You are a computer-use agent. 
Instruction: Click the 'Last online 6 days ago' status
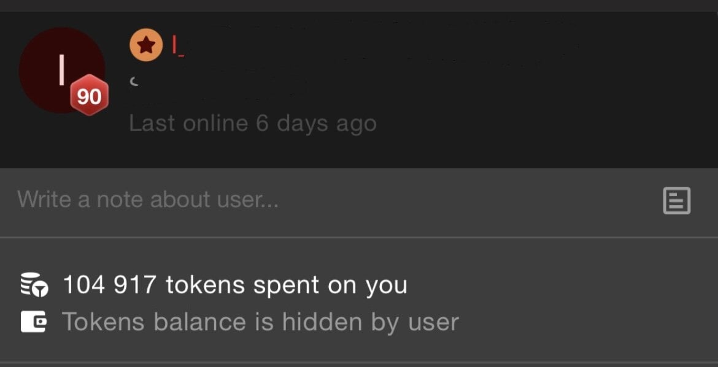coord(253,124)
